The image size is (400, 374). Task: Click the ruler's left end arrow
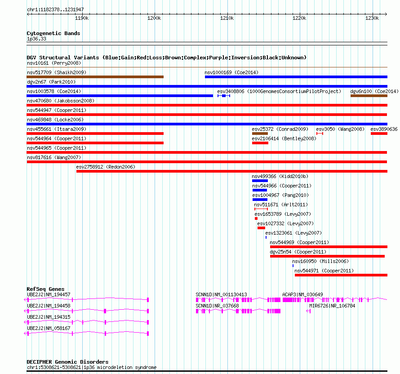pos(28,14)
